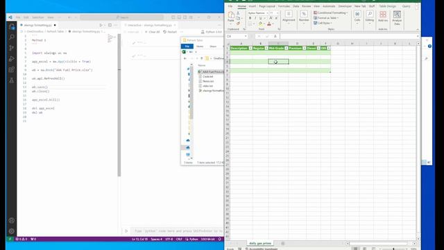
Task: Open the VS Code Search view
Action: (12, 37)
